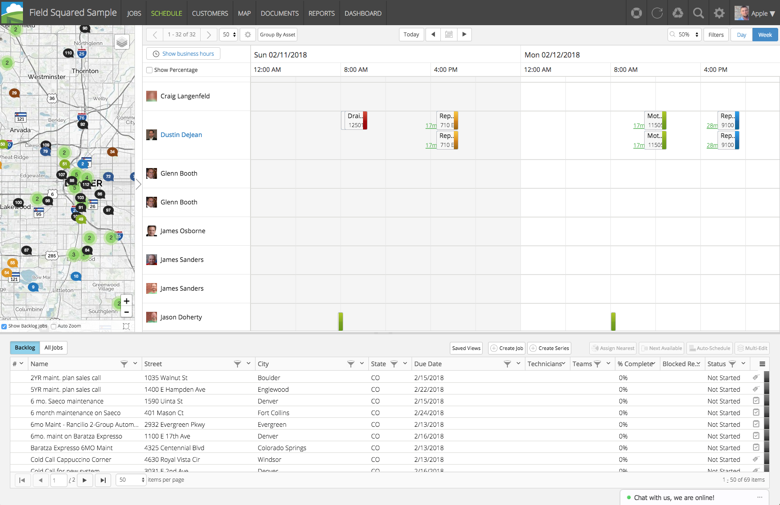Image resolution: width=780 pixels, height=505 pixels.
Task: Filter the Due Date column
Action: pos(507,364)
